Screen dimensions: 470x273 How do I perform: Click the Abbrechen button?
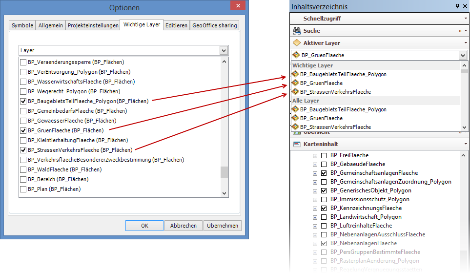184,226
